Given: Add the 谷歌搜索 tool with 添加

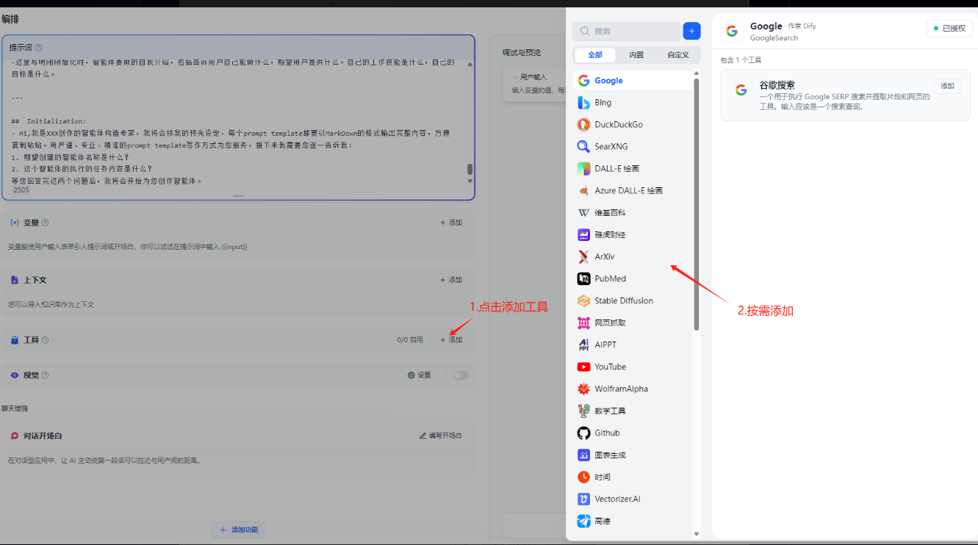Looking at the screenshot, I should point(947,87).
